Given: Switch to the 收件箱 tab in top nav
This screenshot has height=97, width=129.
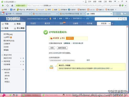Looking at the screenshot, I should tap(89, 24).
